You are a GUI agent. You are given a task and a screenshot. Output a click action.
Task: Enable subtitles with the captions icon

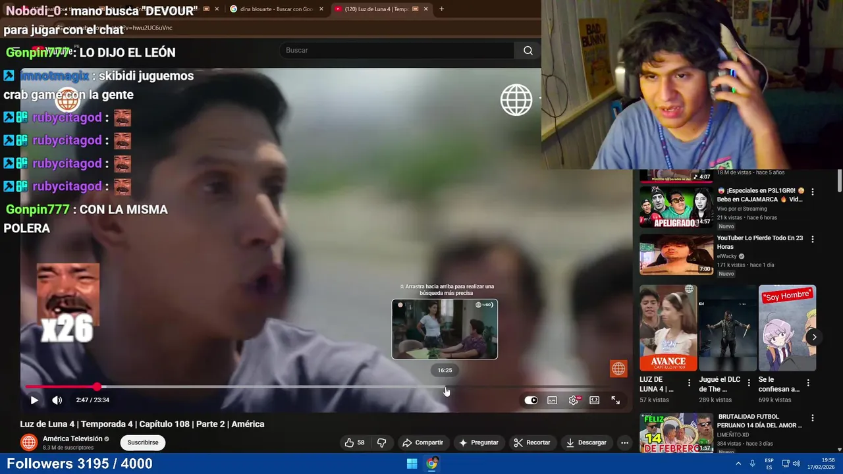(x=553, y=400)
